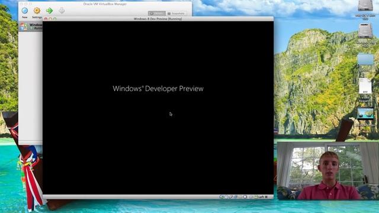The width and height of the screenshot is (379, 213).
Task: Click the hard disk activity indicator in VM status bar
Action: coord(221,197)
